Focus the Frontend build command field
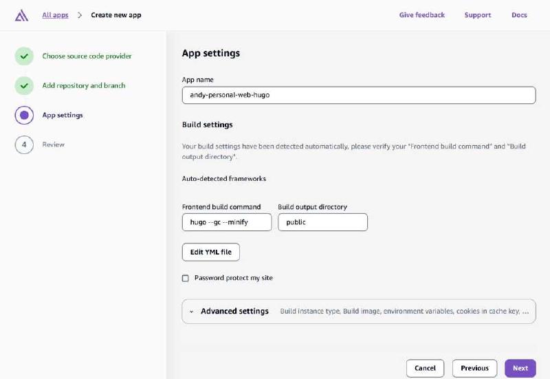The image size is (550, 379). (x=226, y=222)
